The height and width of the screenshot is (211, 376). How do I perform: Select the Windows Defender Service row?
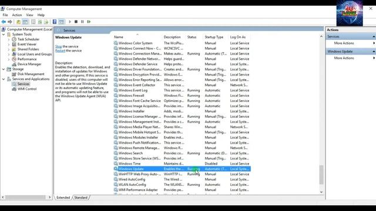pyautogui.click(x=182, y=64)
